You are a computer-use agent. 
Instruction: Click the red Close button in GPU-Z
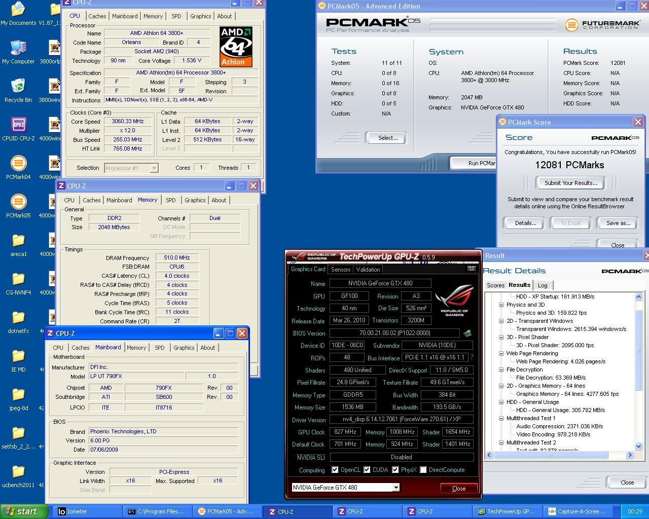[x=459, y=489]
